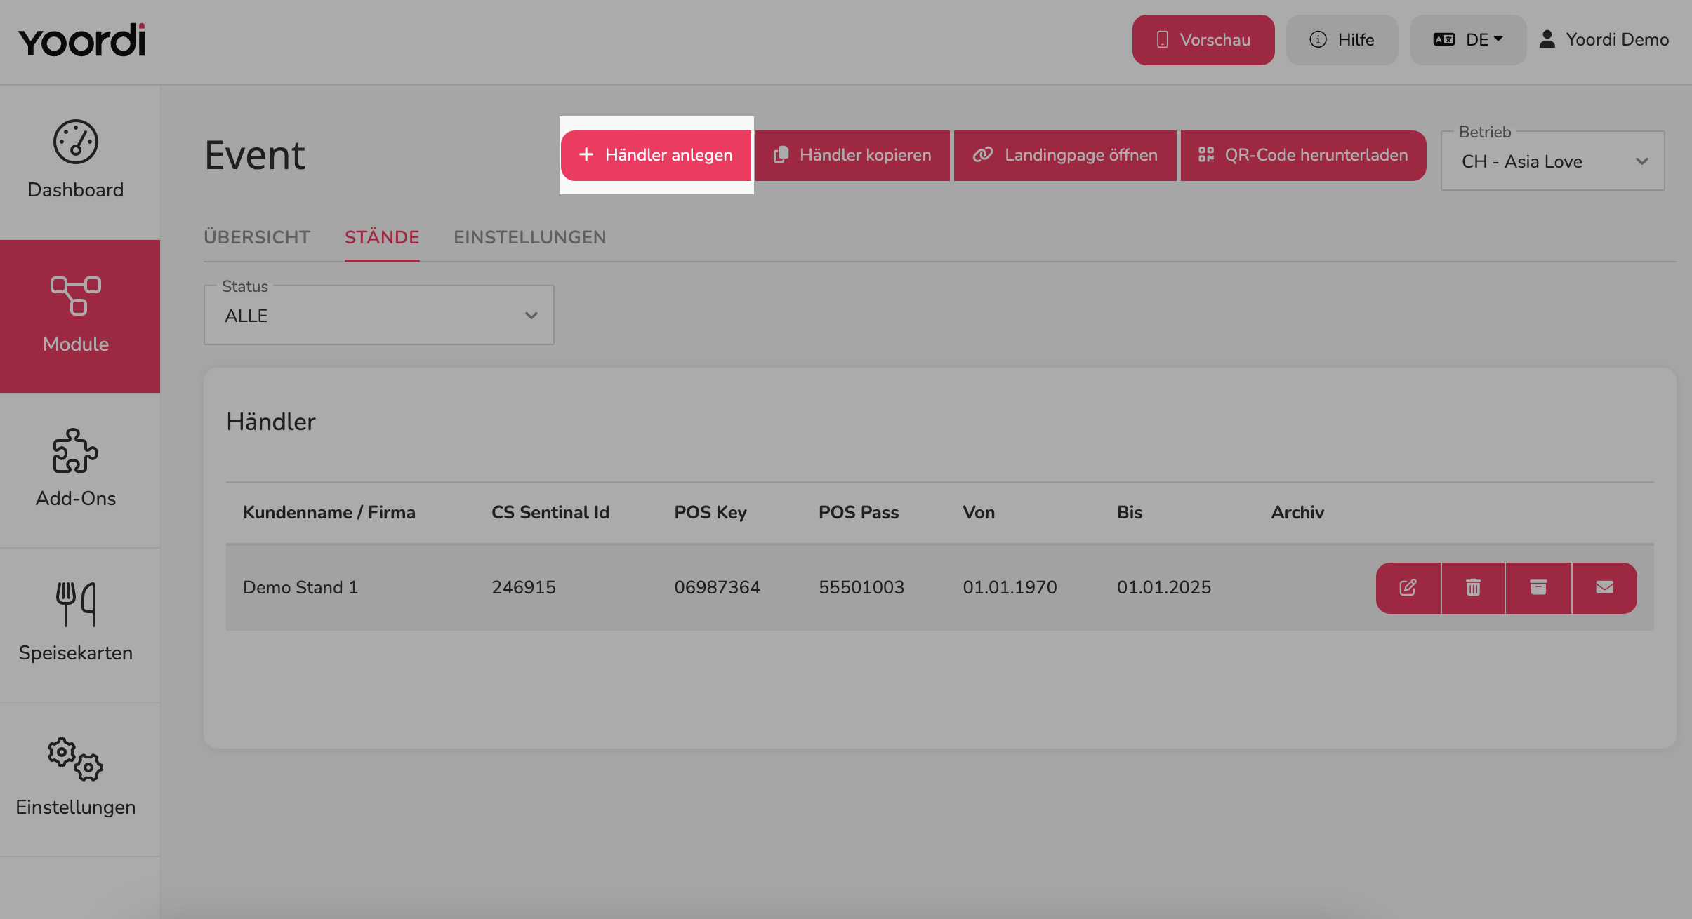Click CS Sentinal Id column header
The height and width of the screenshot is (919, 1692).
[550, 513]
